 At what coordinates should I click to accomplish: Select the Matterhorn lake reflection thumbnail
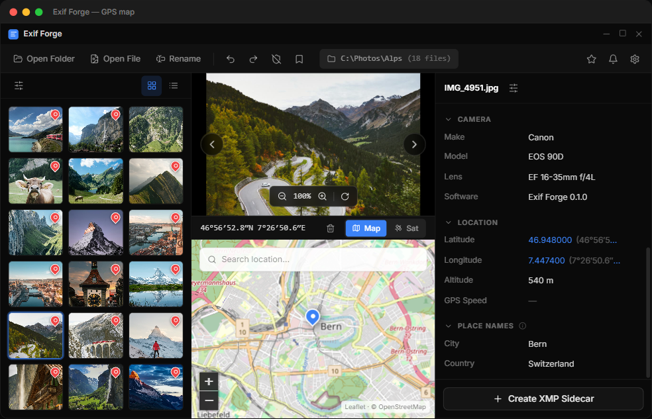pyautogui.click(x=156, y=283)
